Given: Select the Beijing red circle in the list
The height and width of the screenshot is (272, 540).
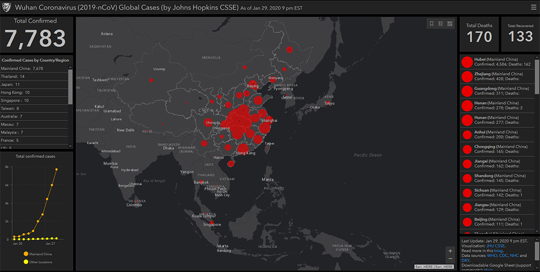Looking at the screenshot, I should [x=467, y=222].
